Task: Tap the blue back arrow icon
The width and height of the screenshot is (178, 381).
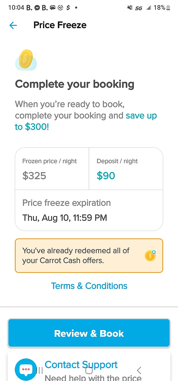Action: 13,25
